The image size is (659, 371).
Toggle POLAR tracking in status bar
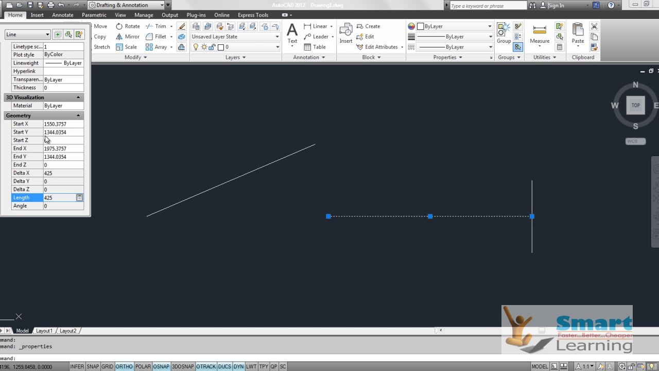pos(143,366)
